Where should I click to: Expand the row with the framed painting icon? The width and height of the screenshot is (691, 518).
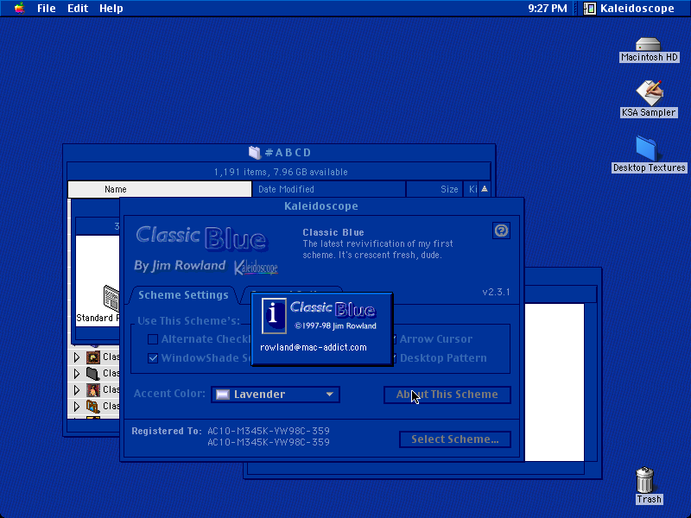[x=77, y=357]
